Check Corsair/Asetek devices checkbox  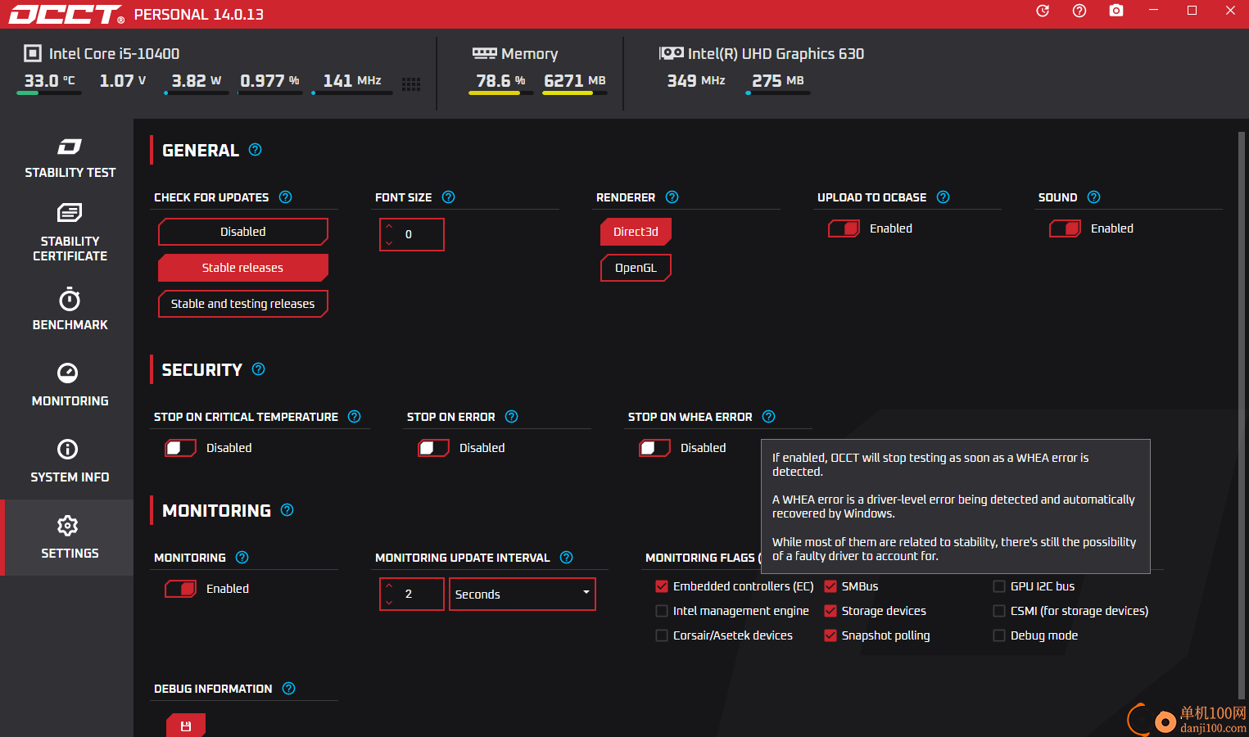point(662,635)
